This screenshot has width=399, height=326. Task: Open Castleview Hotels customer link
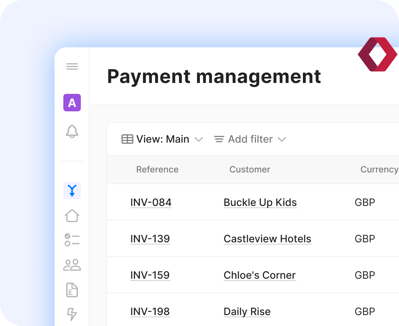click(x=267, y=239)
